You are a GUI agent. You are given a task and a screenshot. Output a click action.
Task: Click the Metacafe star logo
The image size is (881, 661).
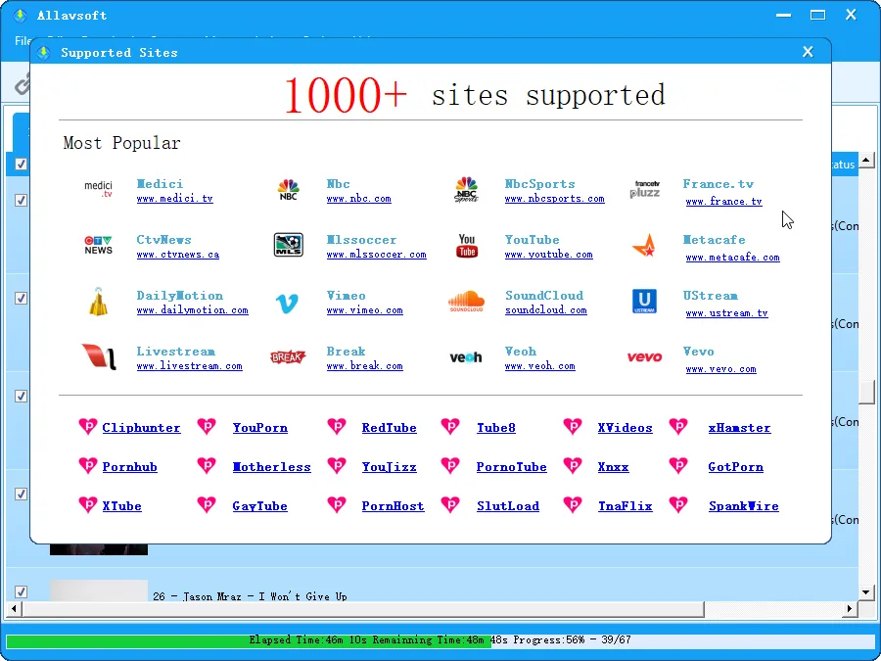point(644,246)
